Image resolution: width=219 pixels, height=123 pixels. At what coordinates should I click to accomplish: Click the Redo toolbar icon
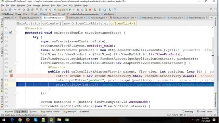19,10
